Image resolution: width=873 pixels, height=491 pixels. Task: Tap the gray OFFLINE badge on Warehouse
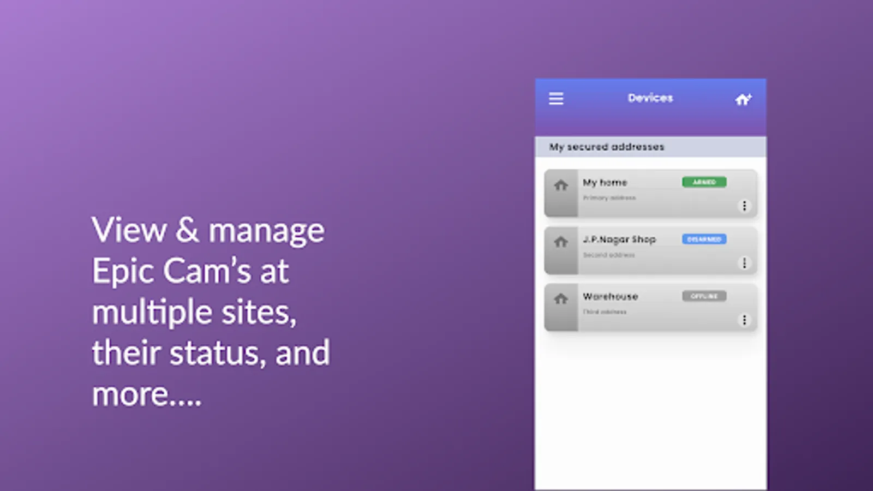(x=704, y=296)
